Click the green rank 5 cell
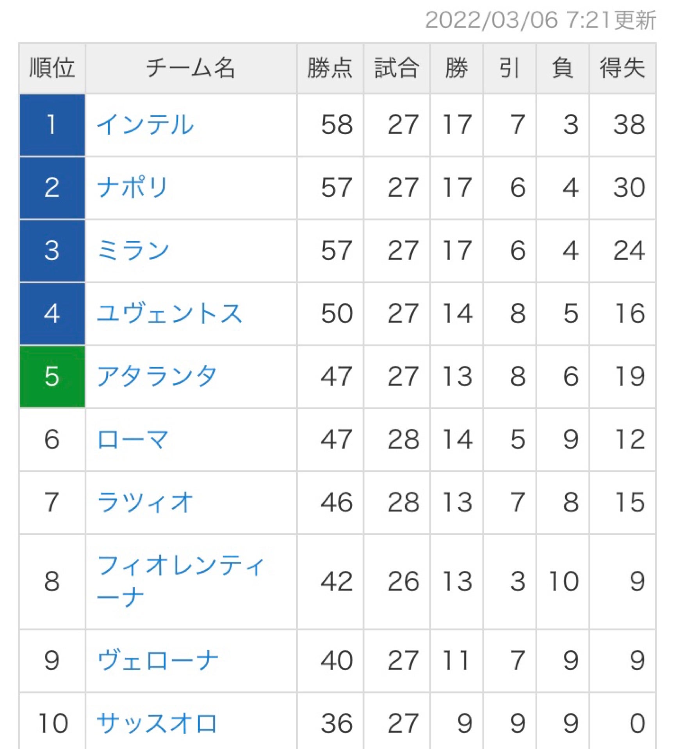Screen dimensions: 675x749 tap(52, 376)
